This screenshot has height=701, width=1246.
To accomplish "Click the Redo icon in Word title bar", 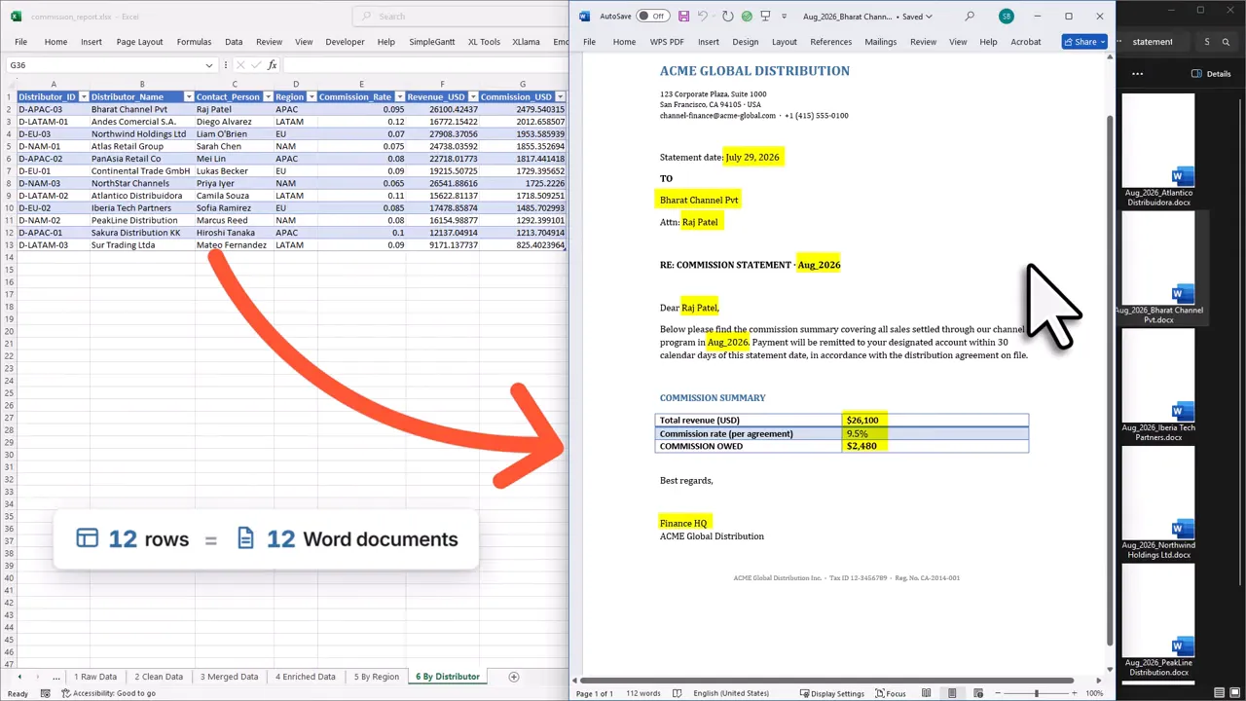I will pyautogui.click(x=728, y=17).
